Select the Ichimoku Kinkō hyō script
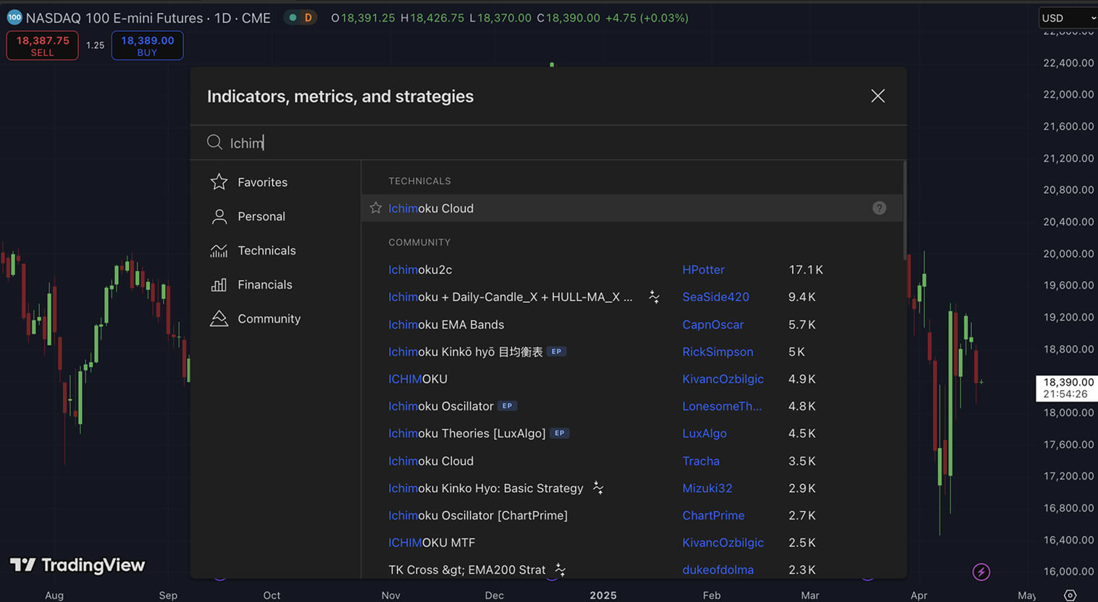Viewport: 1098px width, 602px height. (465, 352)
